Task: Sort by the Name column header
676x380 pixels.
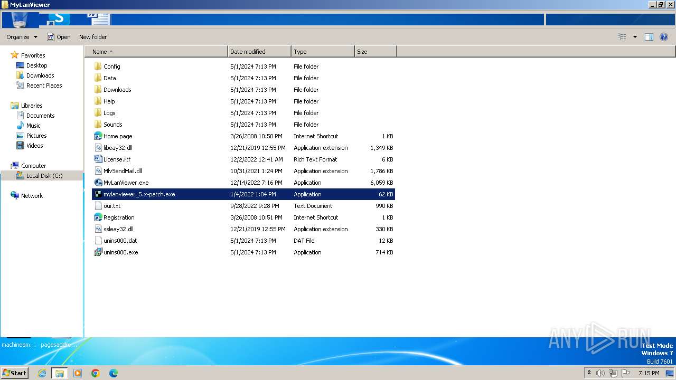Action: pos(156,52)
